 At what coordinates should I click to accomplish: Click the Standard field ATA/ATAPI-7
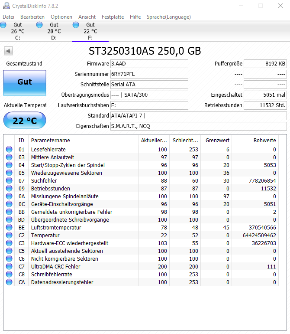click(199, 116)
